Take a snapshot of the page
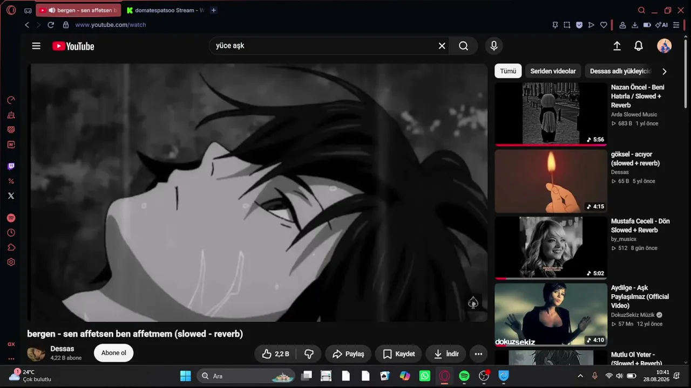 (567, 25)
